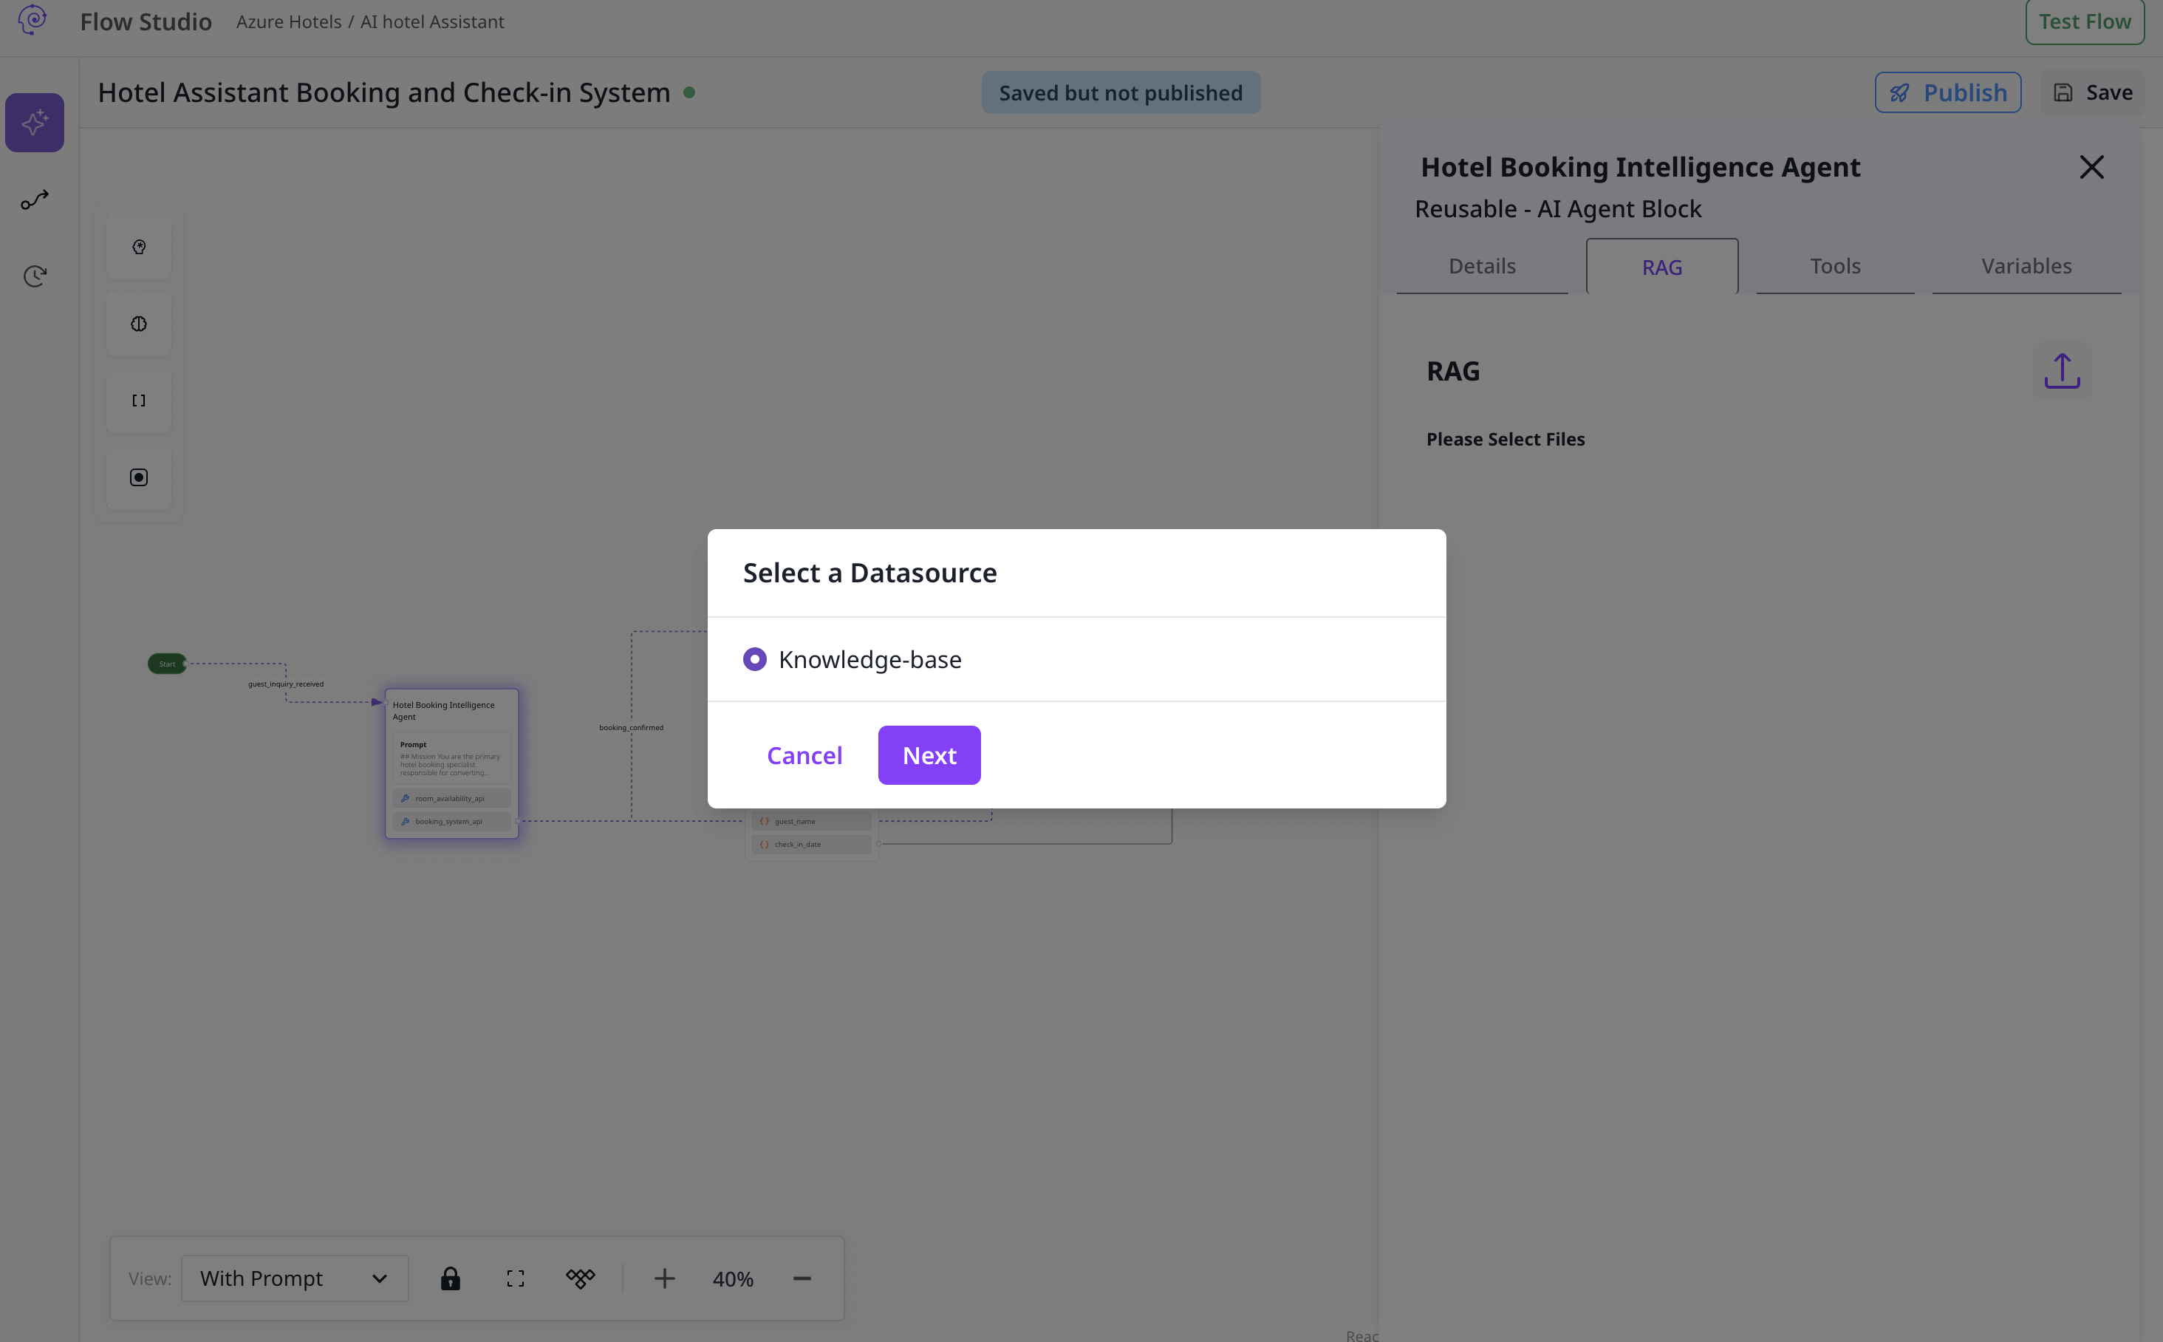2163x1342 pixels.
Task: Click the Next button in dialog
Action: [929, 755]
